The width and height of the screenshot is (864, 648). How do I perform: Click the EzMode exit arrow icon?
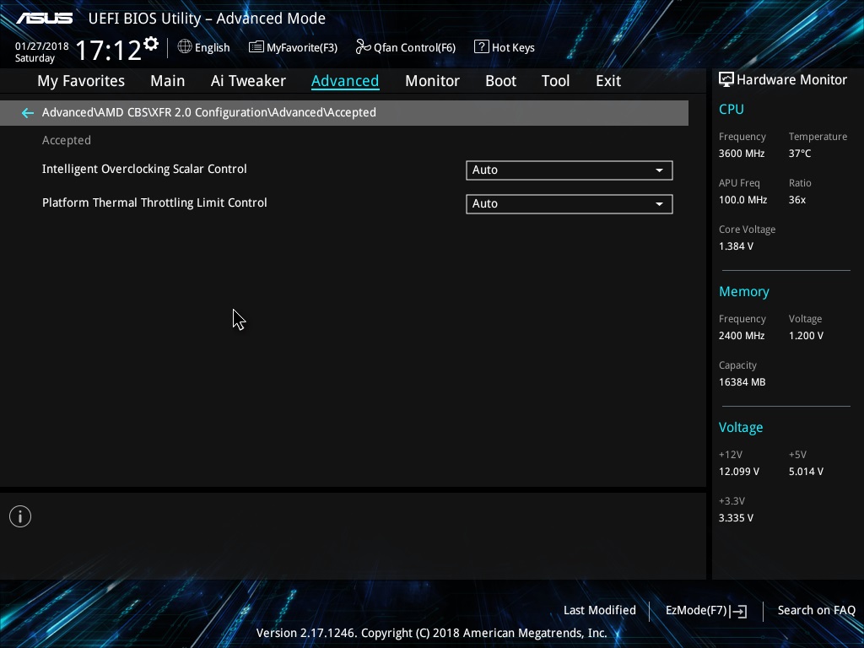coord(738,611)
